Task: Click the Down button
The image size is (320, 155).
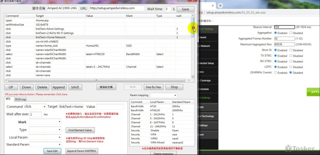Action: (x=27, y=87)
